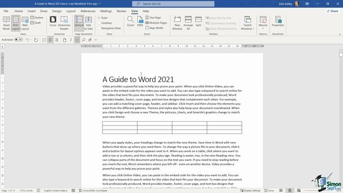The image size is (343, 193).
Task: Open the Layout tab
Action: (71, 11)
